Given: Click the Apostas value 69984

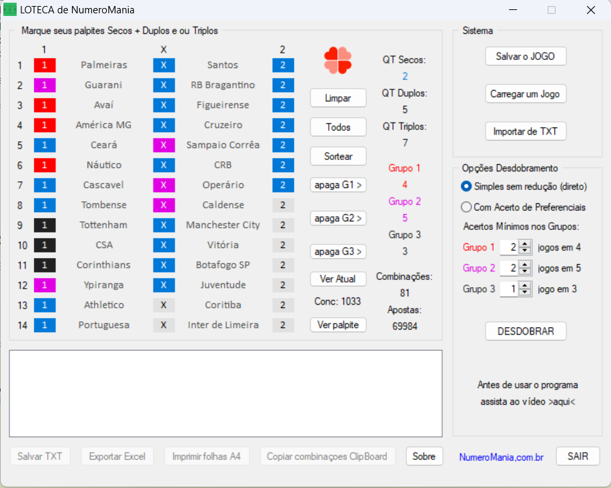Looking at the screenshot, I should pyautogui.click(x=404, y=327).
